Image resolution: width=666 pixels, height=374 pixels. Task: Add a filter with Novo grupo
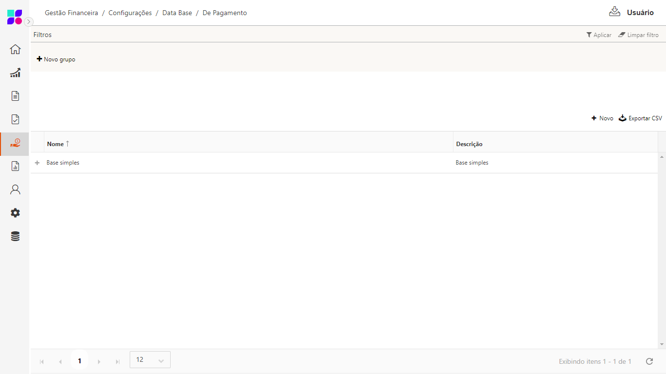(x=56, y=59)
